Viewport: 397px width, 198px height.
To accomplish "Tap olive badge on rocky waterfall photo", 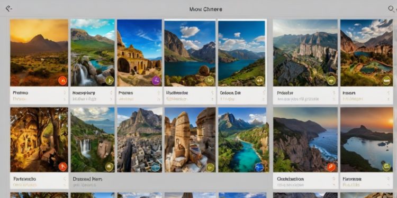I will tap(110, 81).
